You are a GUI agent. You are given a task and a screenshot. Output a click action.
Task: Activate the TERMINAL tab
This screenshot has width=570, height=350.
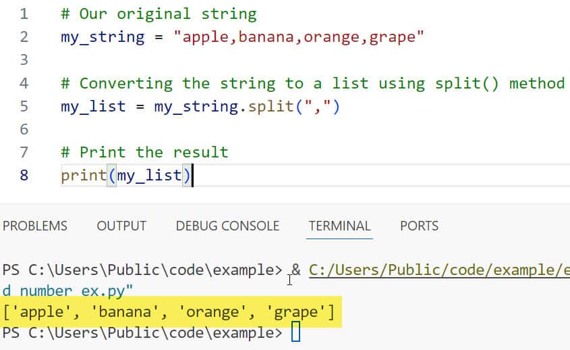(x=339, y=226)
